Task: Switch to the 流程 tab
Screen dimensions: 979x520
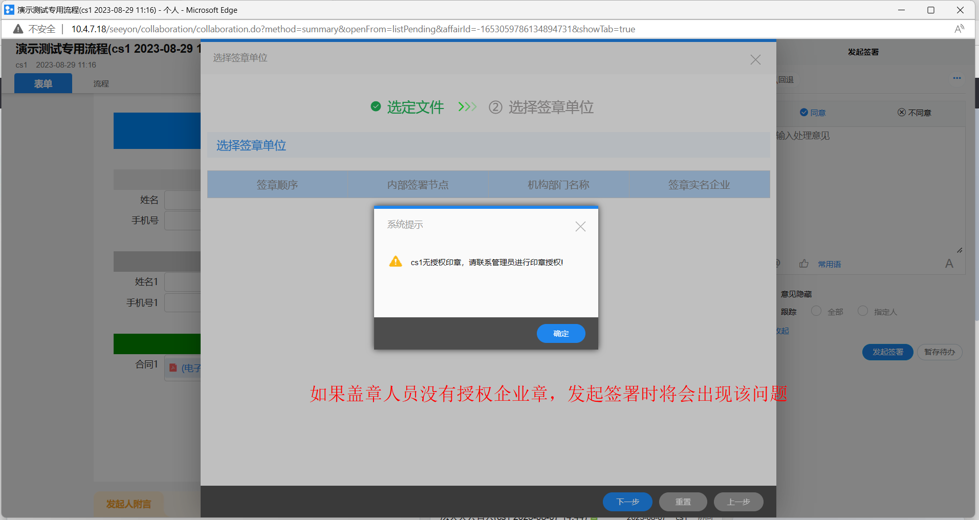Action: [x=101, y=83]
